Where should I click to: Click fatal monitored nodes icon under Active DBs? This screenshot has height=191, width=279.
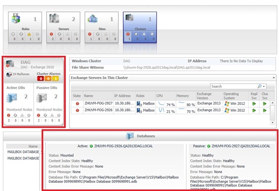coord(9,115)
